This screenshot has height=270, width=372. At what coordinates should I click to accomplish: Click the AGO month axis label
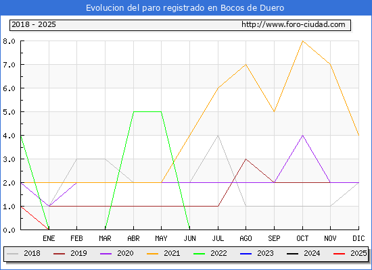coord(246,238)
